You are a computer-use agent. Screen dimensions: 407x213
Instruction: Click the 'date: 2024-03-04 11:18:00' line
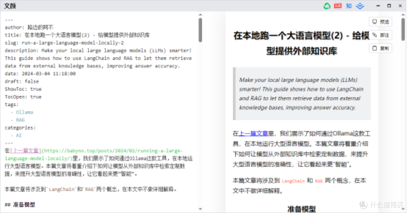[40, 74]
